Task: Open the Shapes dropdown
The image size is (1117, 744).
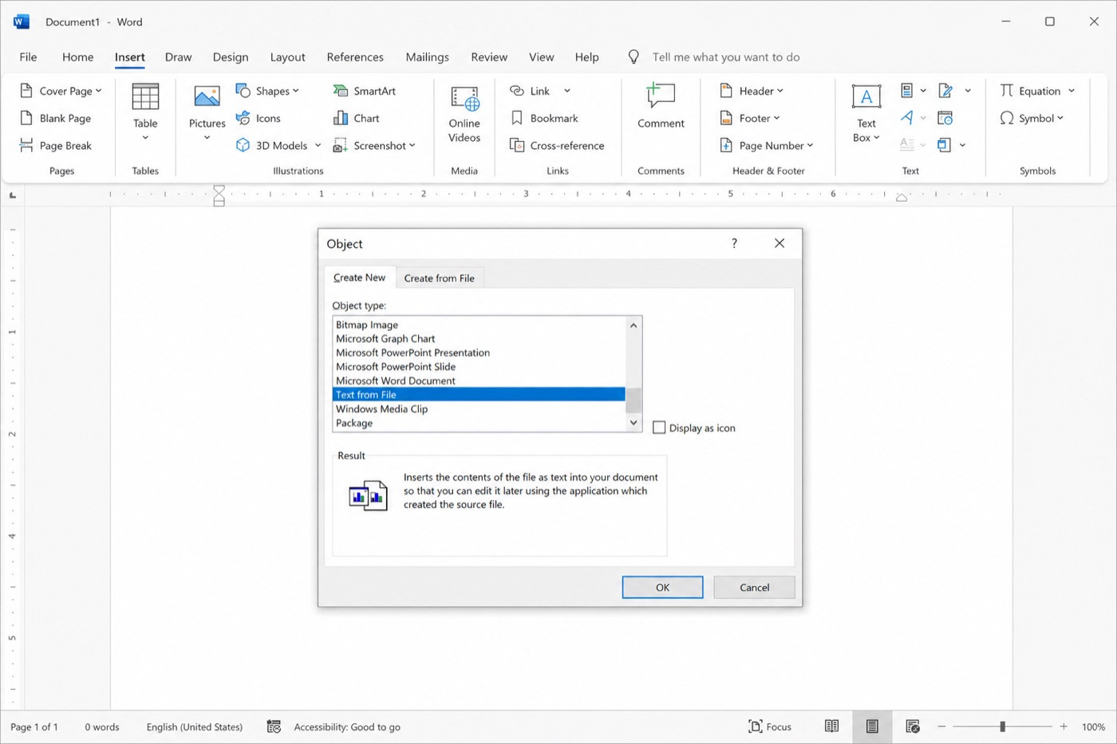Action: pos(296,91)
